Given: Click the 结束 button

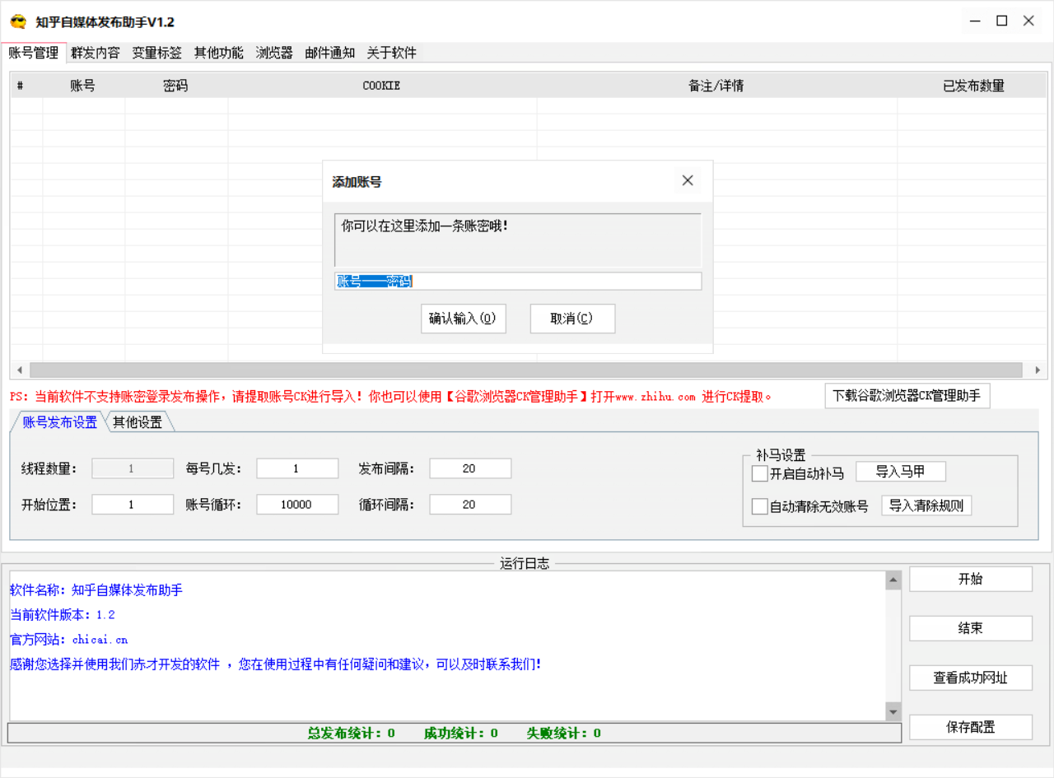Looking at the screenshot, I should [971, 628].
